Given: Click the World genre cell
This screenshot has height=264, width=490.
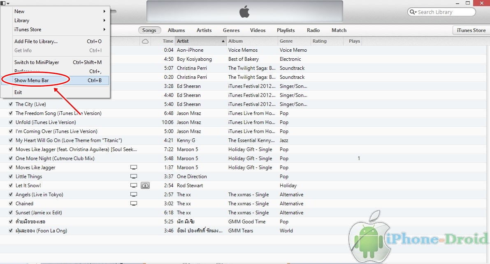Looking at the screenshot, I should (x=286, y=231).
